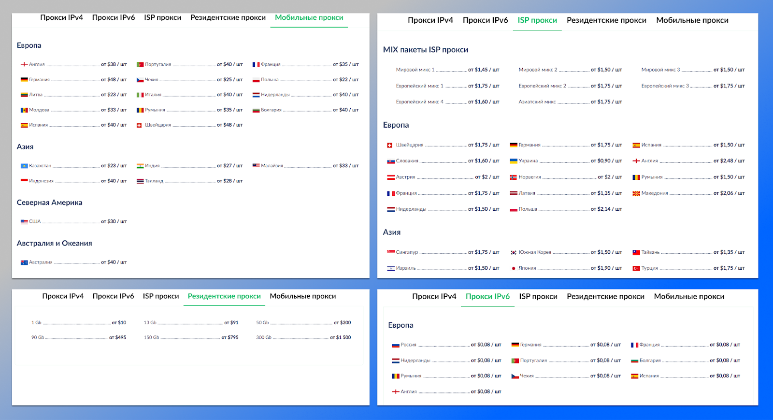
Task: Click USA flag beside США от $30
Action: (x=24, y=222)
